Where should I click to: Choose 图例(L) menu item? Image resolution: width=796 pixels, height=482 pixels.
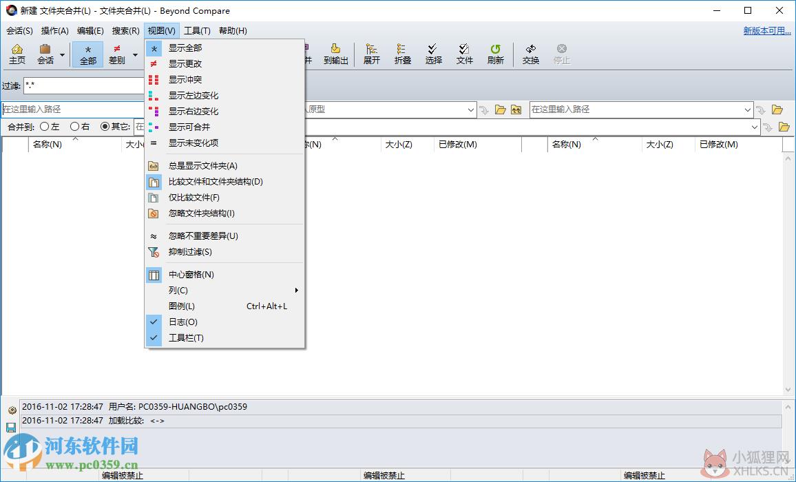click(x=225, y=306)
